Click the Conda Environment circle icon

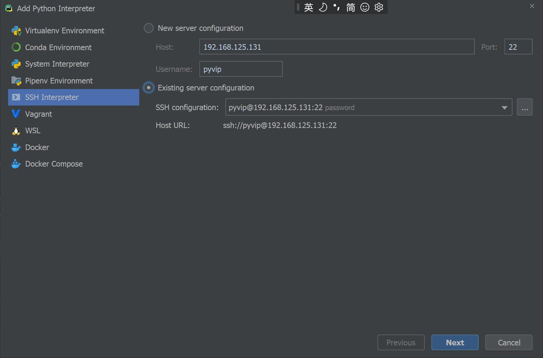pyautogui.click(x=16, y=47)
